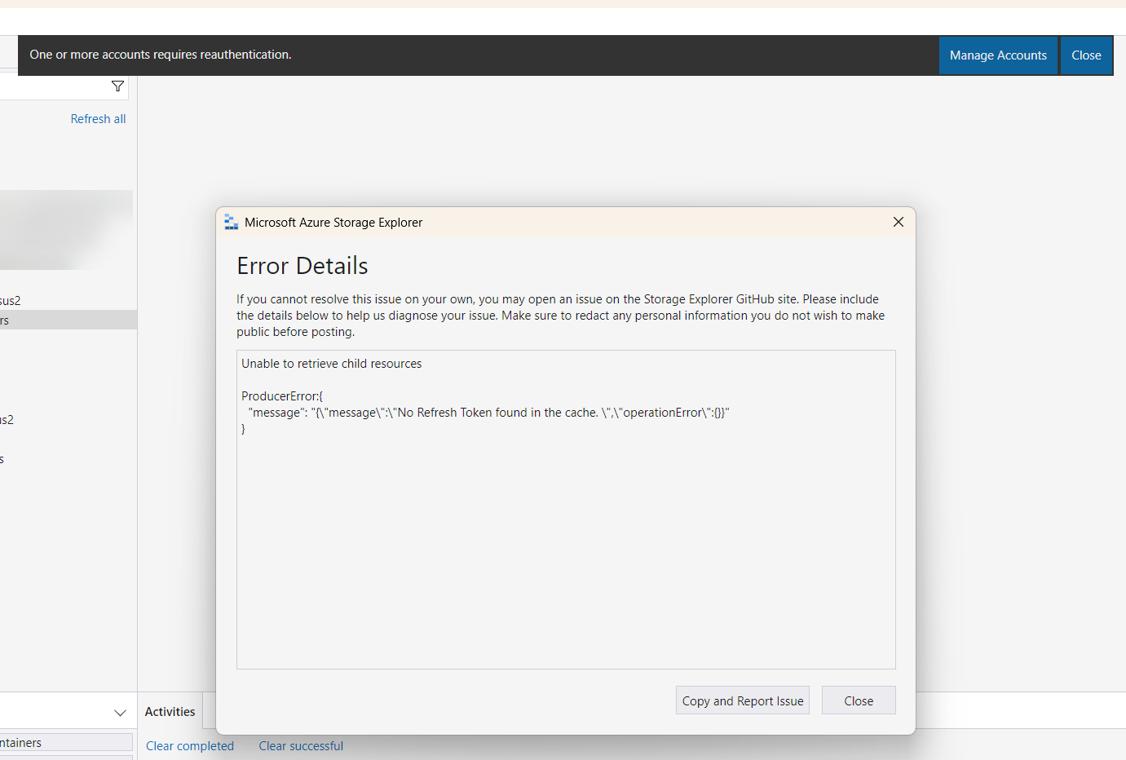
Task: Click the Close button in the Error Details dialog
Action: tap(859, 700)
